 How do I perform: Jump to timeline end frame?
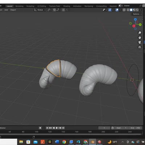point(63,128)
